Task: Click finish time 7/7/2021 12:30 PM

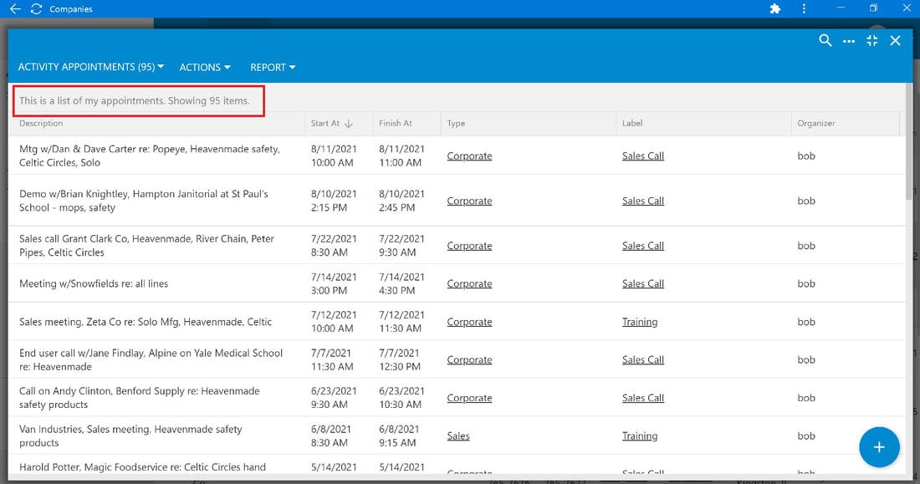Action: pyautogui.click(x=401, y=360)
